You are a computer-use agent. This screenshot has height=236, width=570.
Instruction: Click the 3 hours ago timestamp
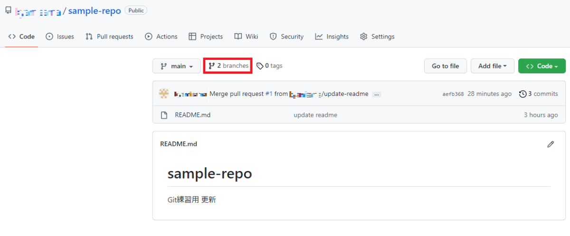pyautogui.click(x=541, y=115)
